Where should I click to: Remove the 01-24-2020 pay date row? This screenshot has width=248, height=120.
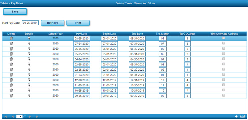11,75
